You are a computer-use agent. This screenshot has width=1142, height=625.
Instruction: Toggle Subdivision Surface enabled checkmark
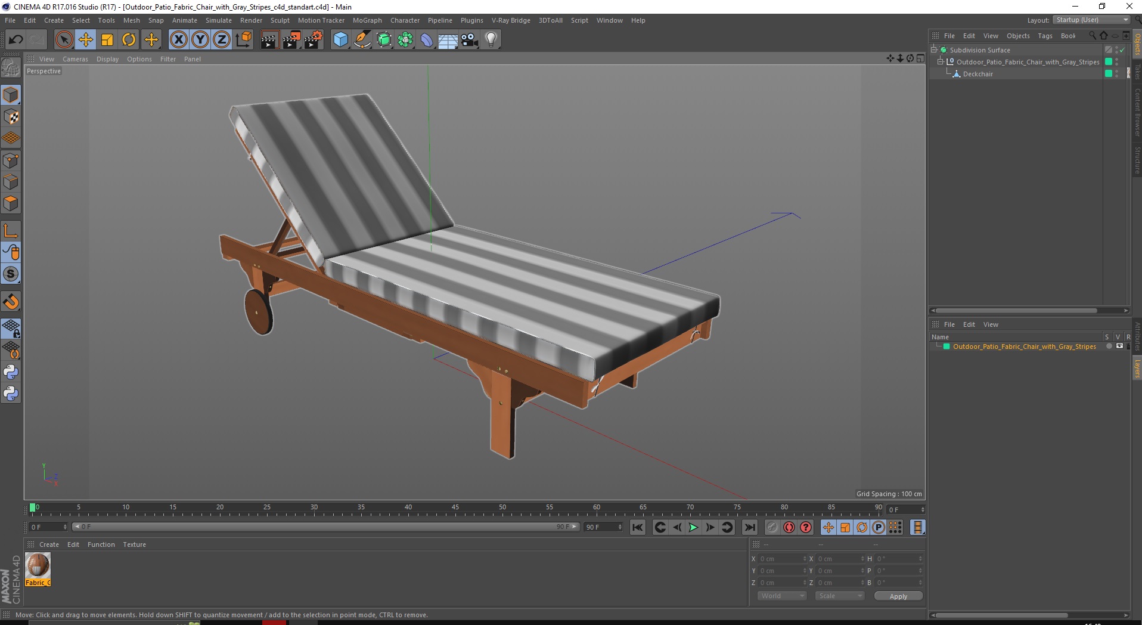pos(1122,50)
